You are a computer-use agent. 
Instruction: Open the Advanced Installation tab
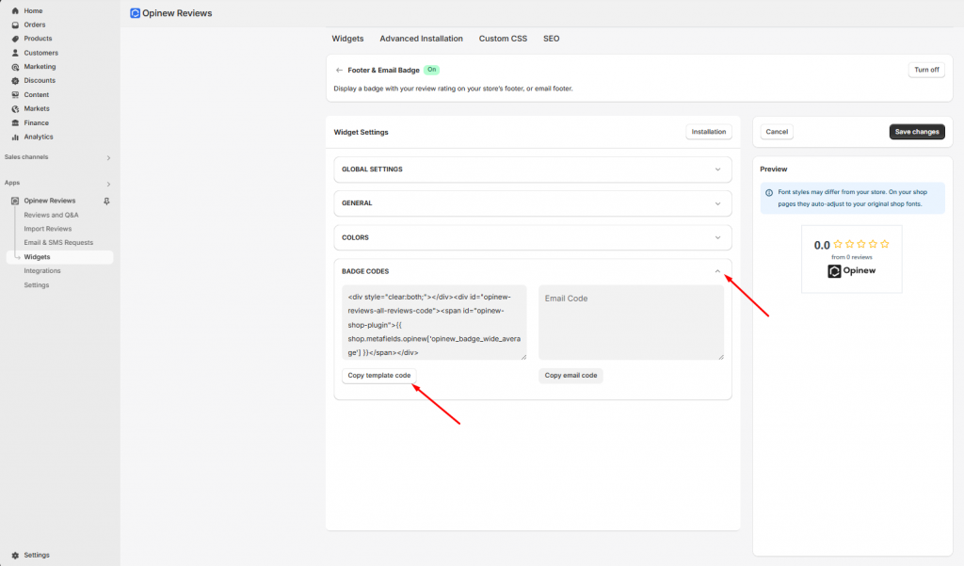(x=421, y=39)
